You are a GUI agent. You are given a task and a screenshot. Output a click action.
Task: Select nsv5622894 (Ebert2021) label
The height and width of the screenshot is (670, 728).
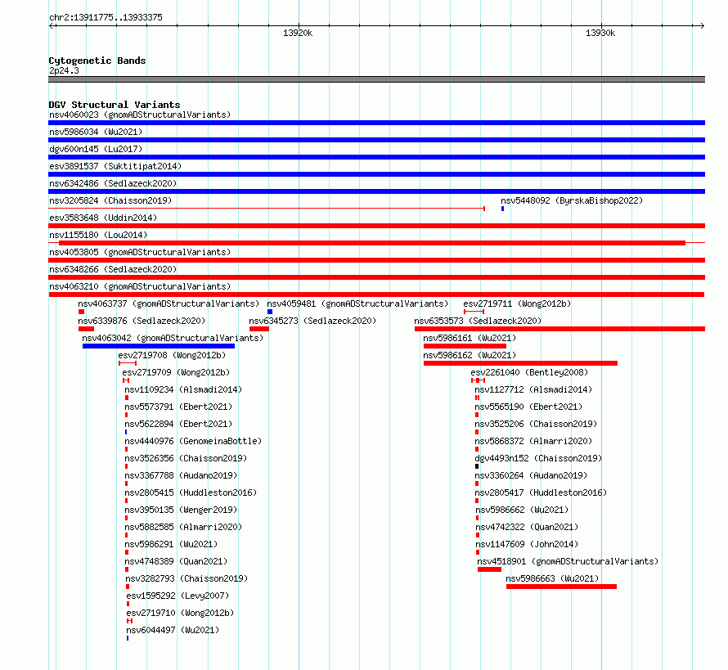pos(178,424)
